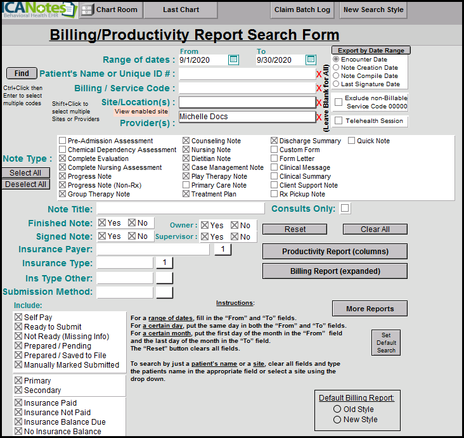This screenshot has height=438, width=464.
Task: Select the Note Creation Date radio option
Action: [x=337, y=68]
